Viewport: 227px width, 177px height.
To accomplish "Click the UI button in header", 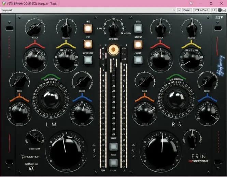I will [x=214, y=10].
